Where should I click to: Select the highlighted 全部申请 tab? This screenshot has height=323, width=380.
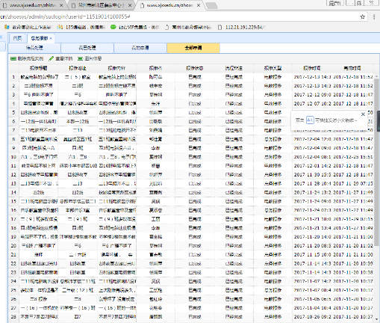[x=193, y=48]
